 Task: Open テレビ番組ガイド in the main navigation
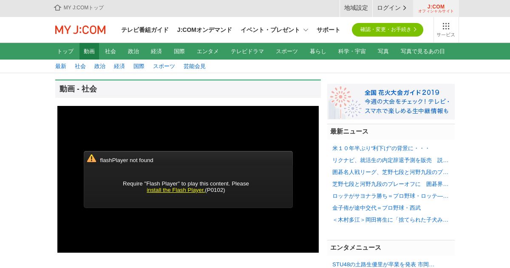(145, 30)
